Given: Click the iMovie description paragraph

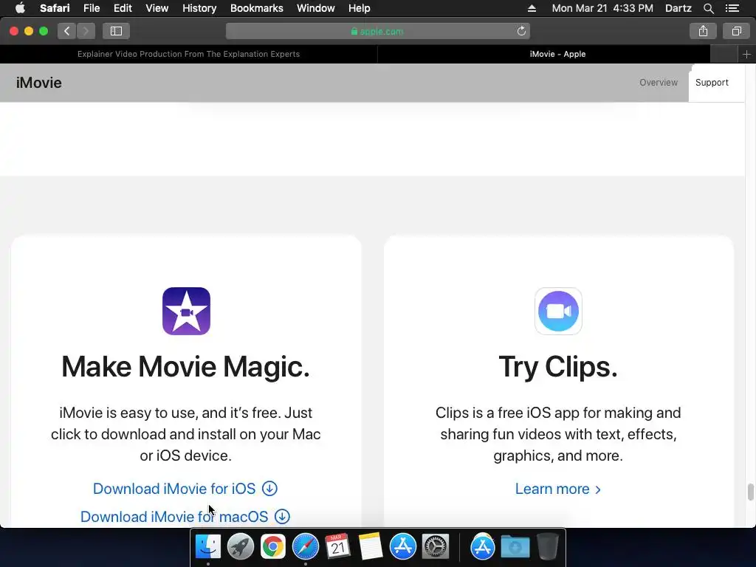Looking at the screenshot, I should click(185, 434).
